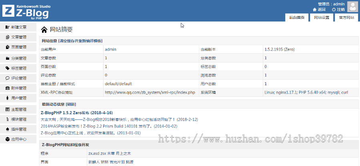Click designer link 吉光片羽
360x166 pixels.
coord(117,162)
